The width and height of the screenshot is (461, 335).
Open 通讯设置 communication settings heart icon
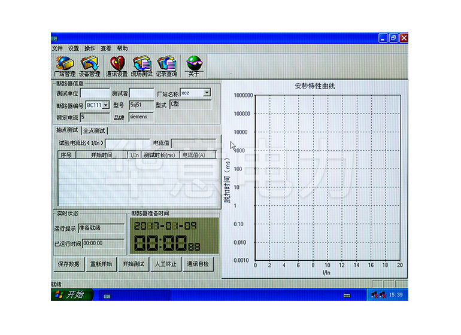[117, 65]
